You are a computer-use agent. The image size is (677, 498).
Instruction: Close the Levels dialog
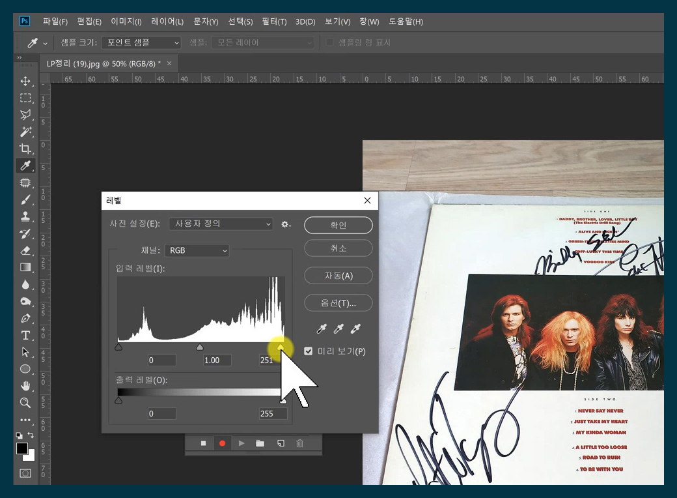click(x=367, y=200)
